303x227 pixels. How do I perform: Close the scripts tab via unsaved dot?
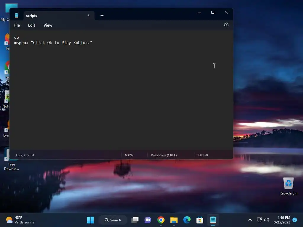coord(88,15)
